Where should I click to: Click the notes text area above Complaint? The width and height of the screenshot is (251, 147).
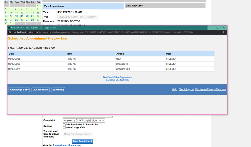[88, 116]
